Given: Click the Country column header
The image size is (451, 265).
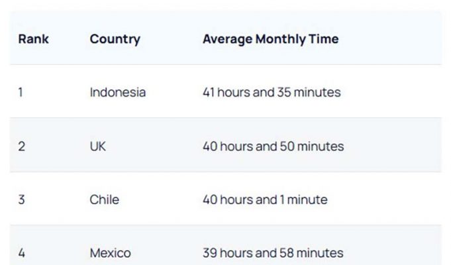Looking at the screenshot, I should 115,39.
